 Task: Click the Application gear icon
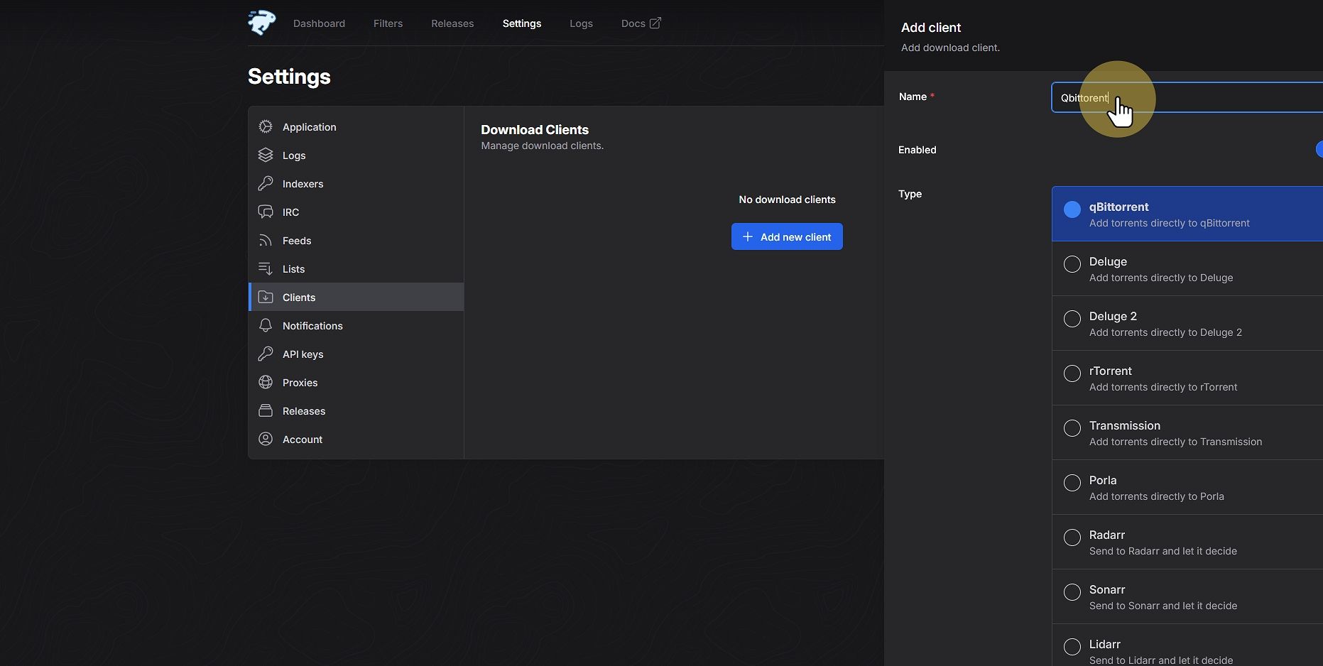266,126
